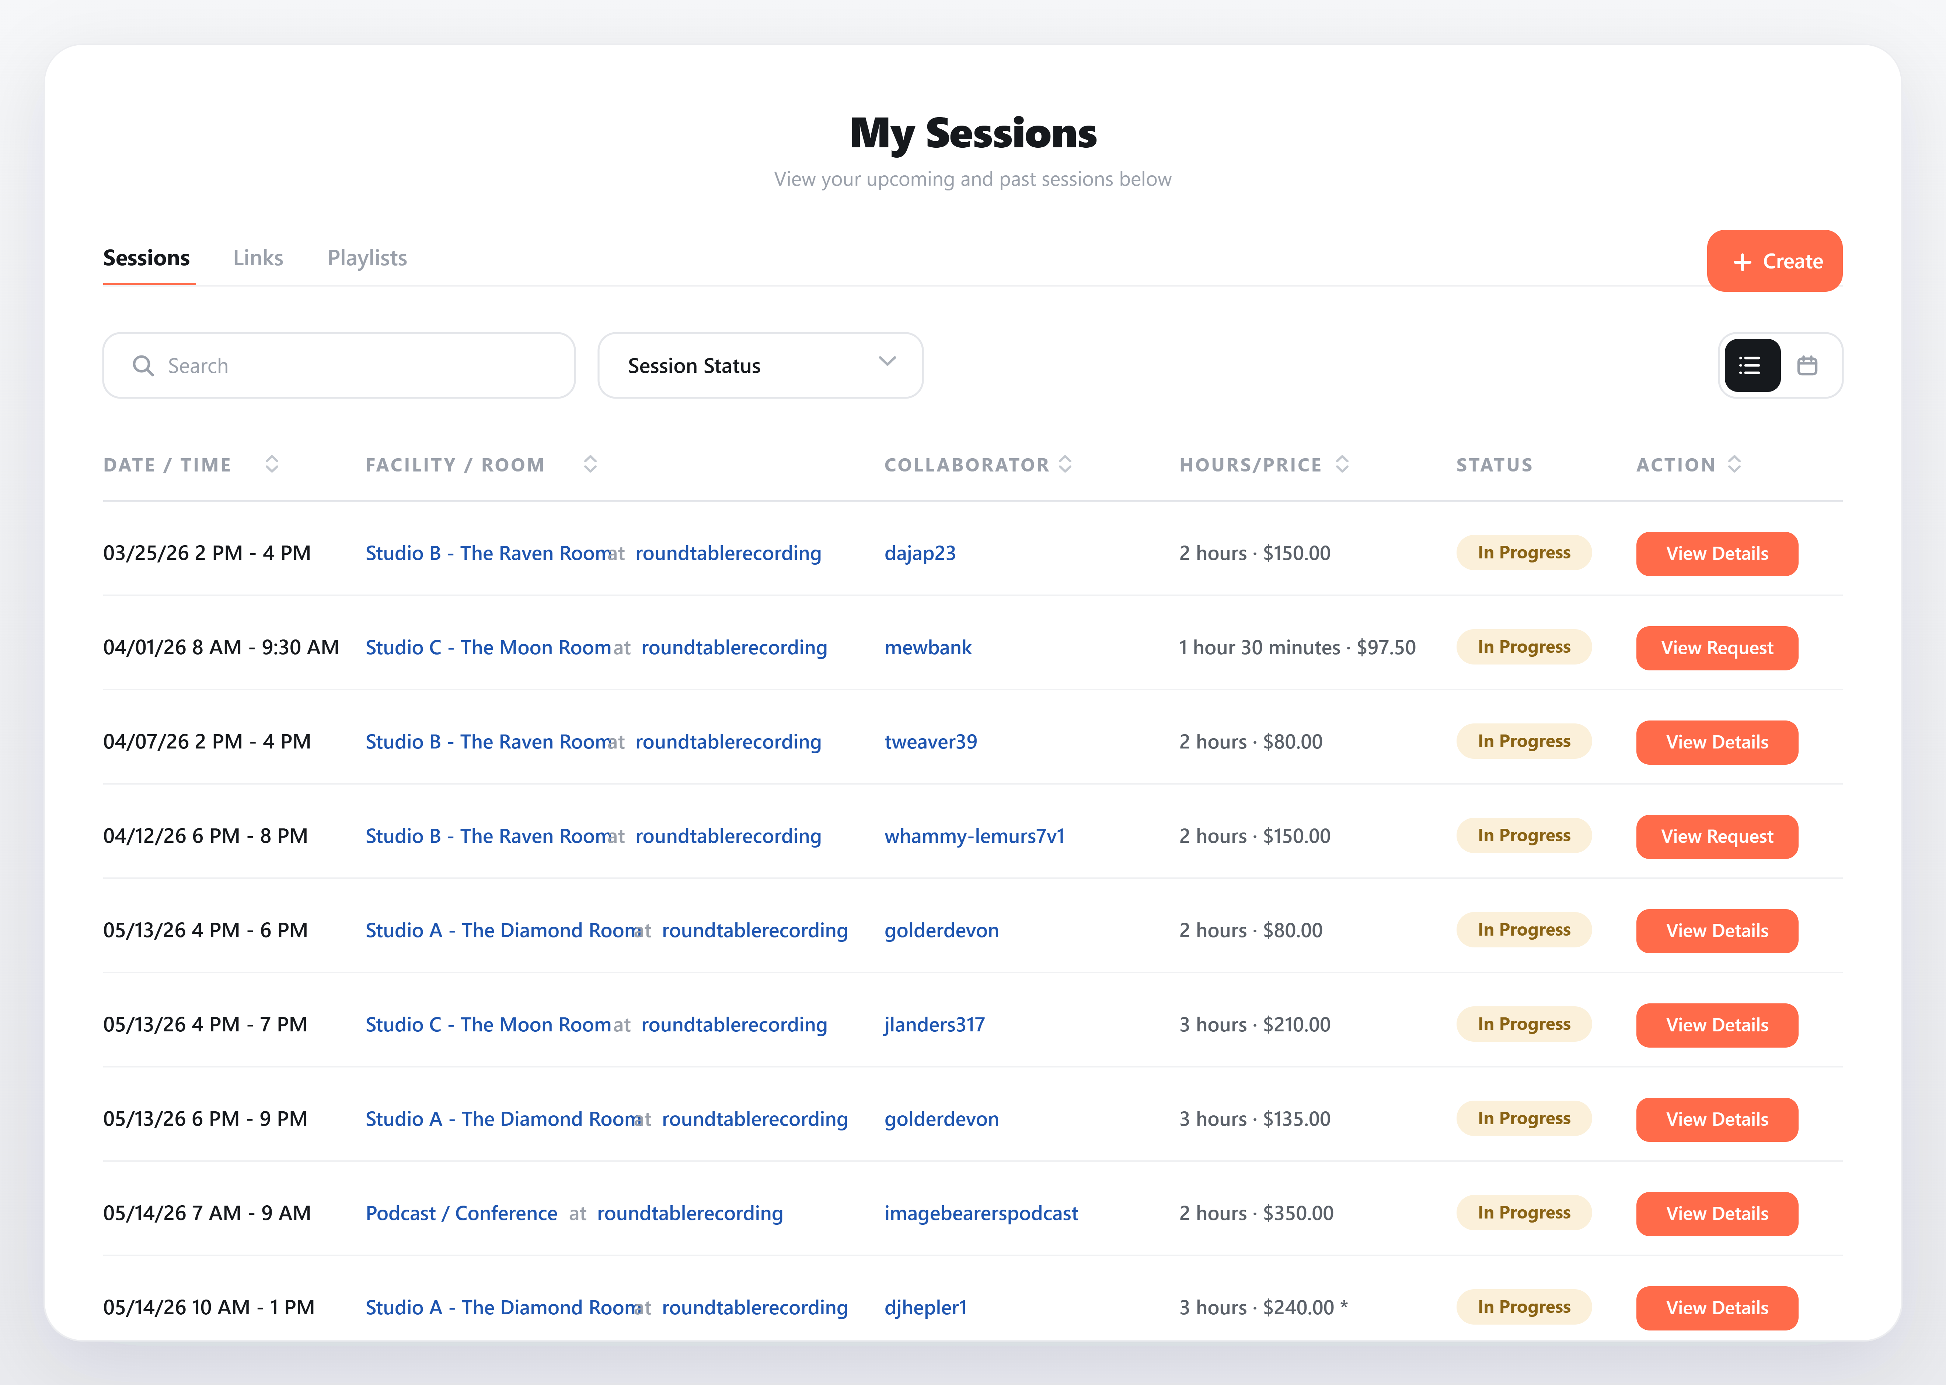1946x1385 pixels.
Task: Open Studio B Raven Room link, 04/07/26 row
Action: point(489,742)
